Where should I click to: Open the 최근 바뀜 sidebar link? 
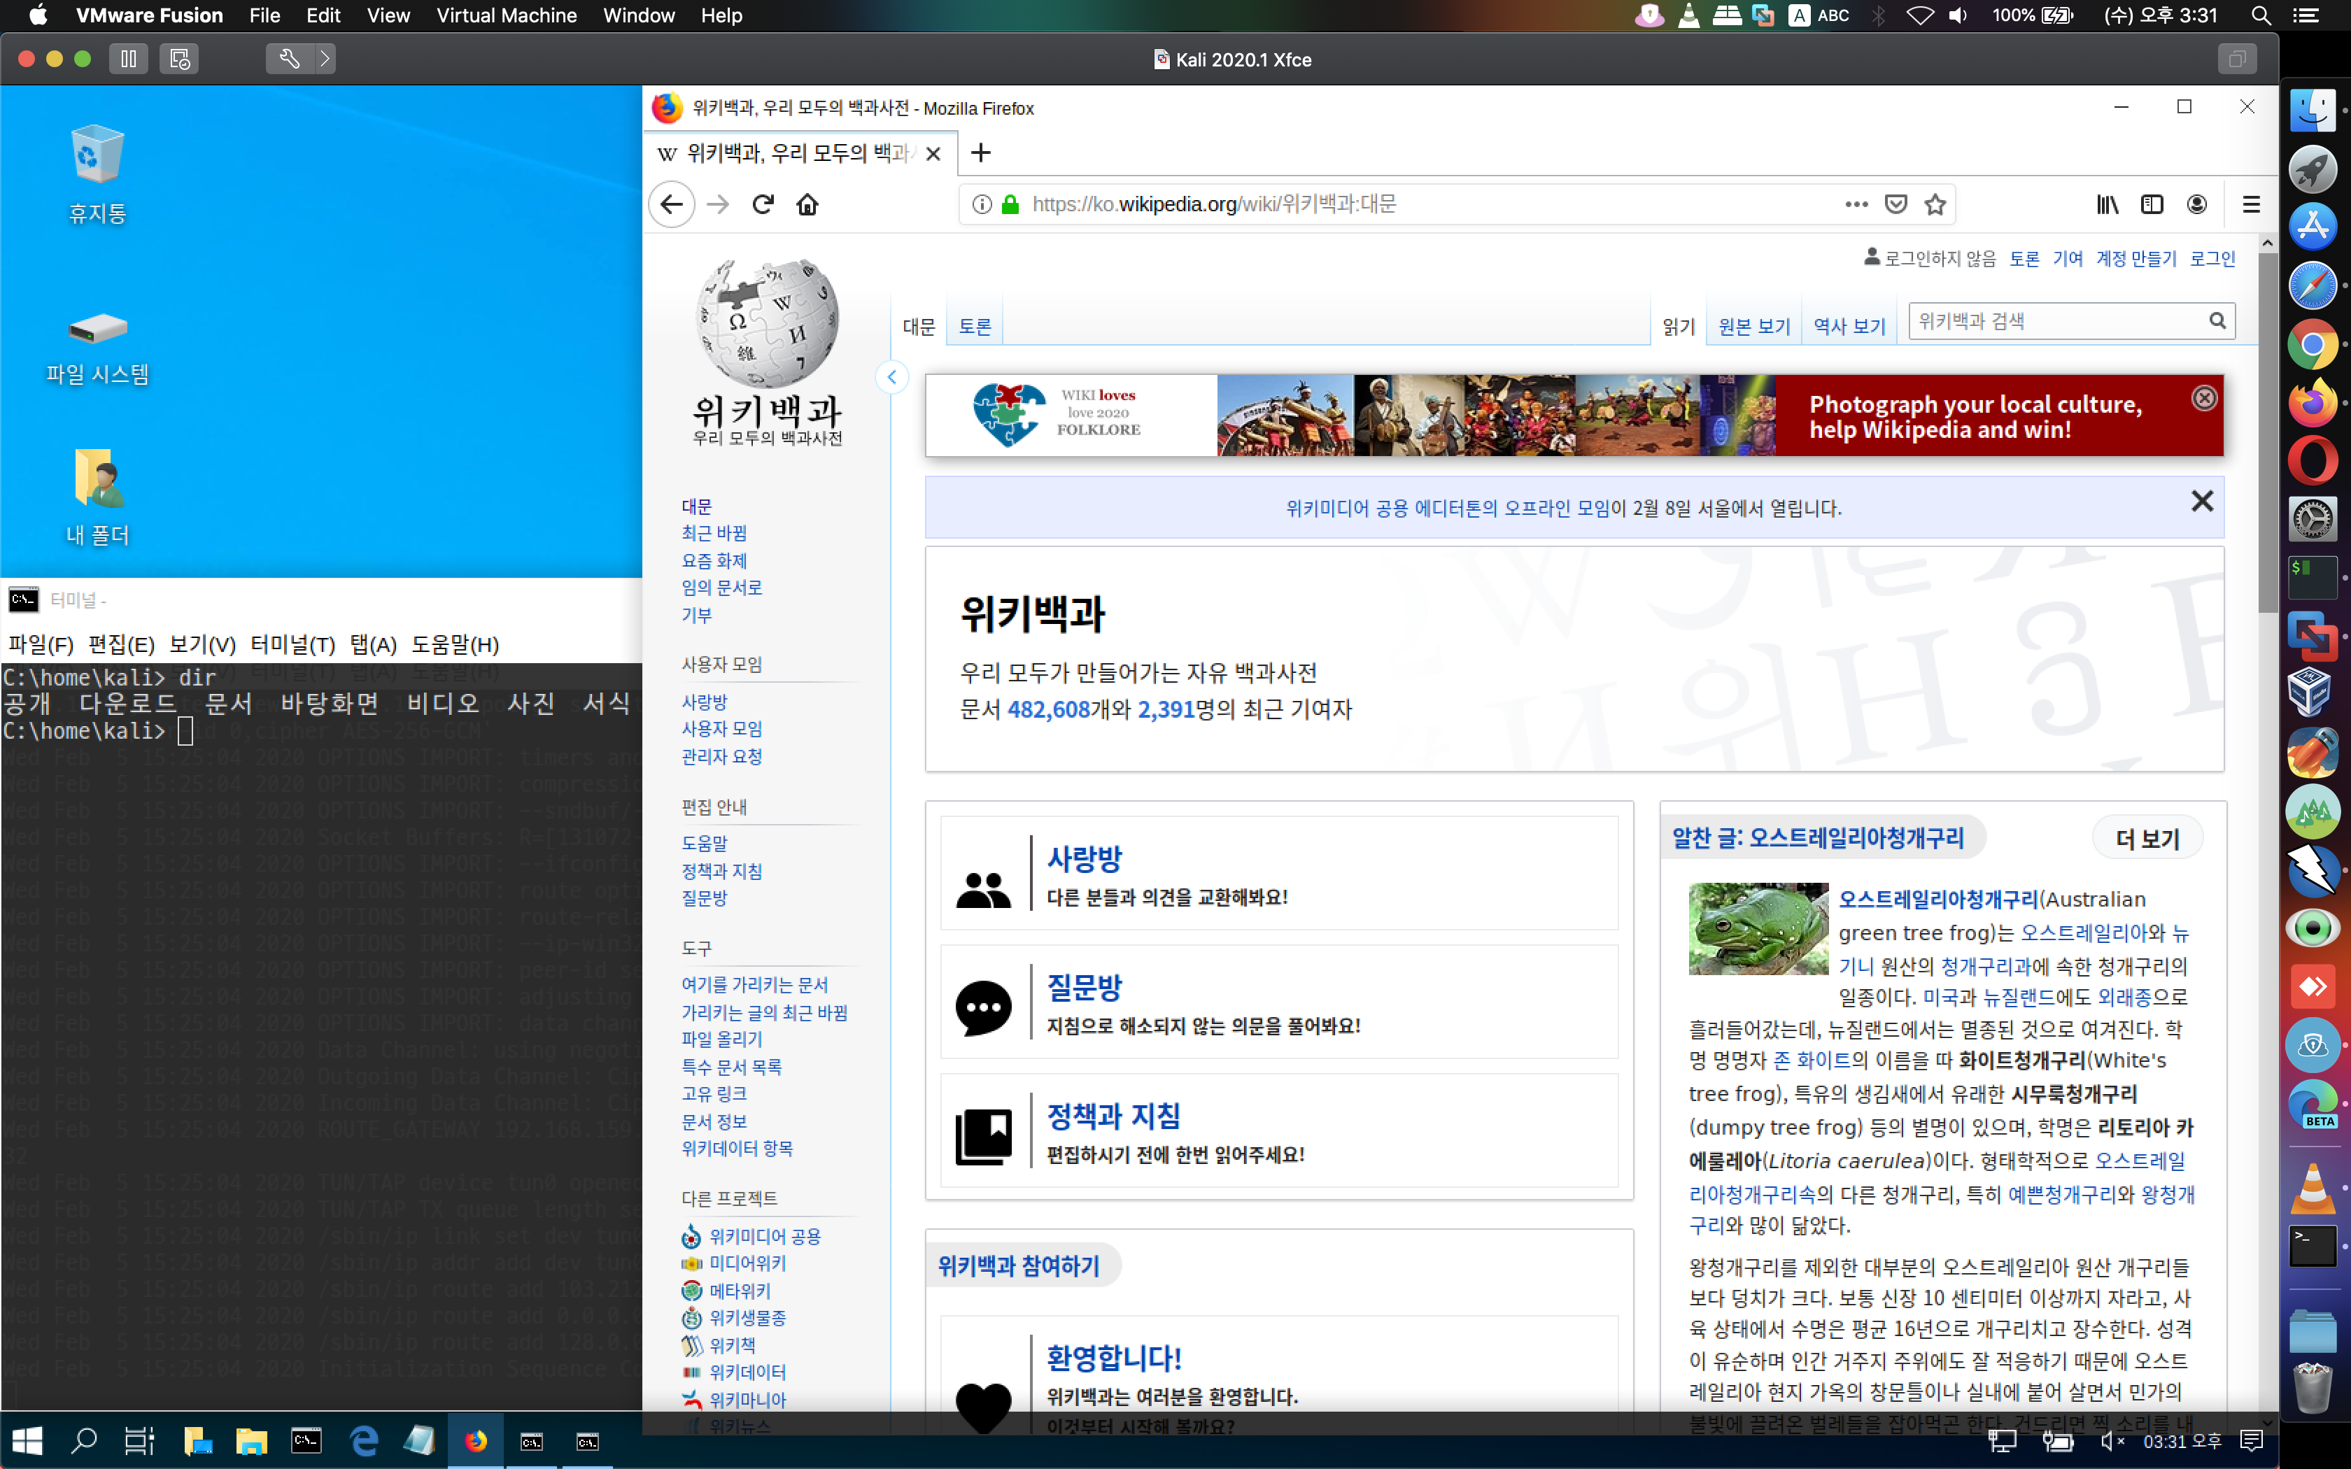[714, 533]
